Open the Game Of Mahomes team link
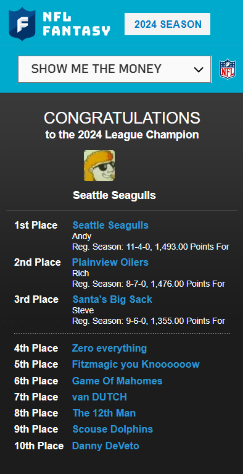 click(117, 381)
